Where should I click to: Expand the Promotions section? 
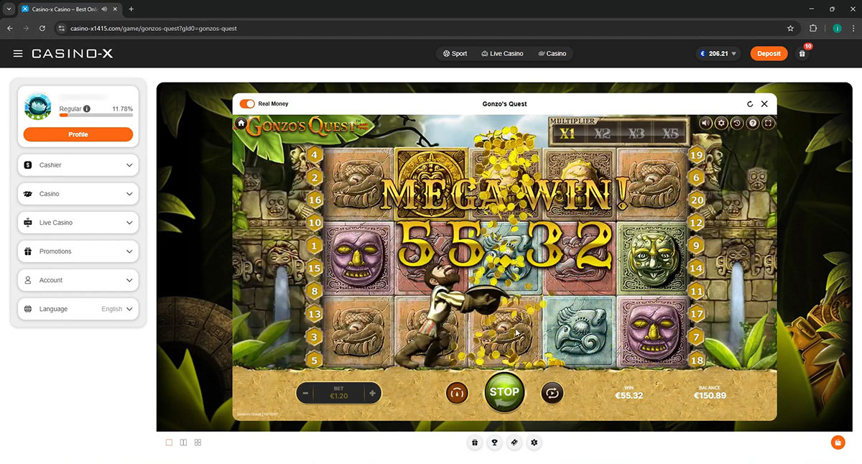click(78, 251)
